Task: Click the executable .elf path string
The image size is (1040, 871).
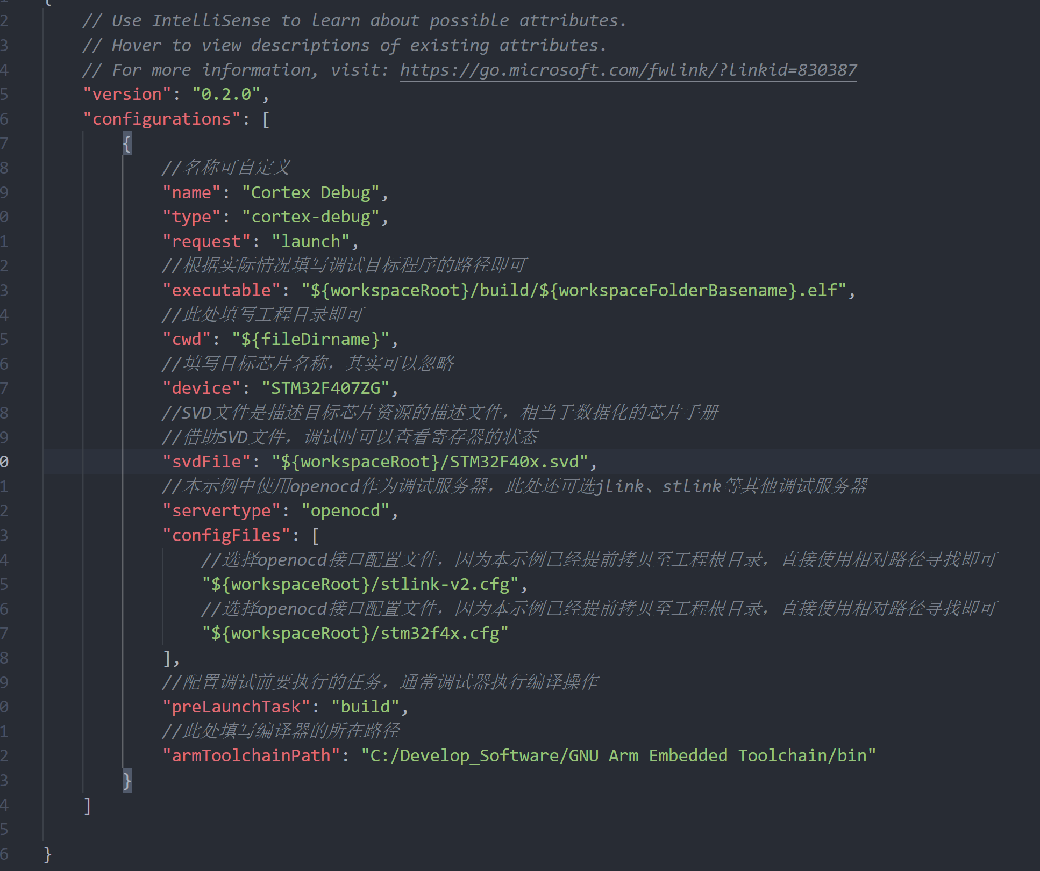Action: point(573,291)
